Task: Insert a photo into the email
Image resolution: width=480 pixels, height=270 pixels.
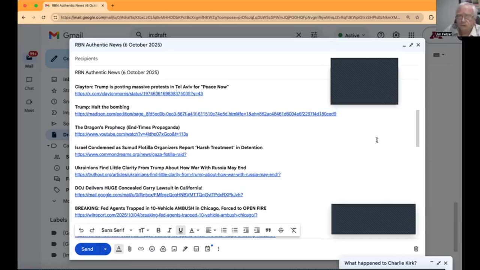Action: pos(174,249)
